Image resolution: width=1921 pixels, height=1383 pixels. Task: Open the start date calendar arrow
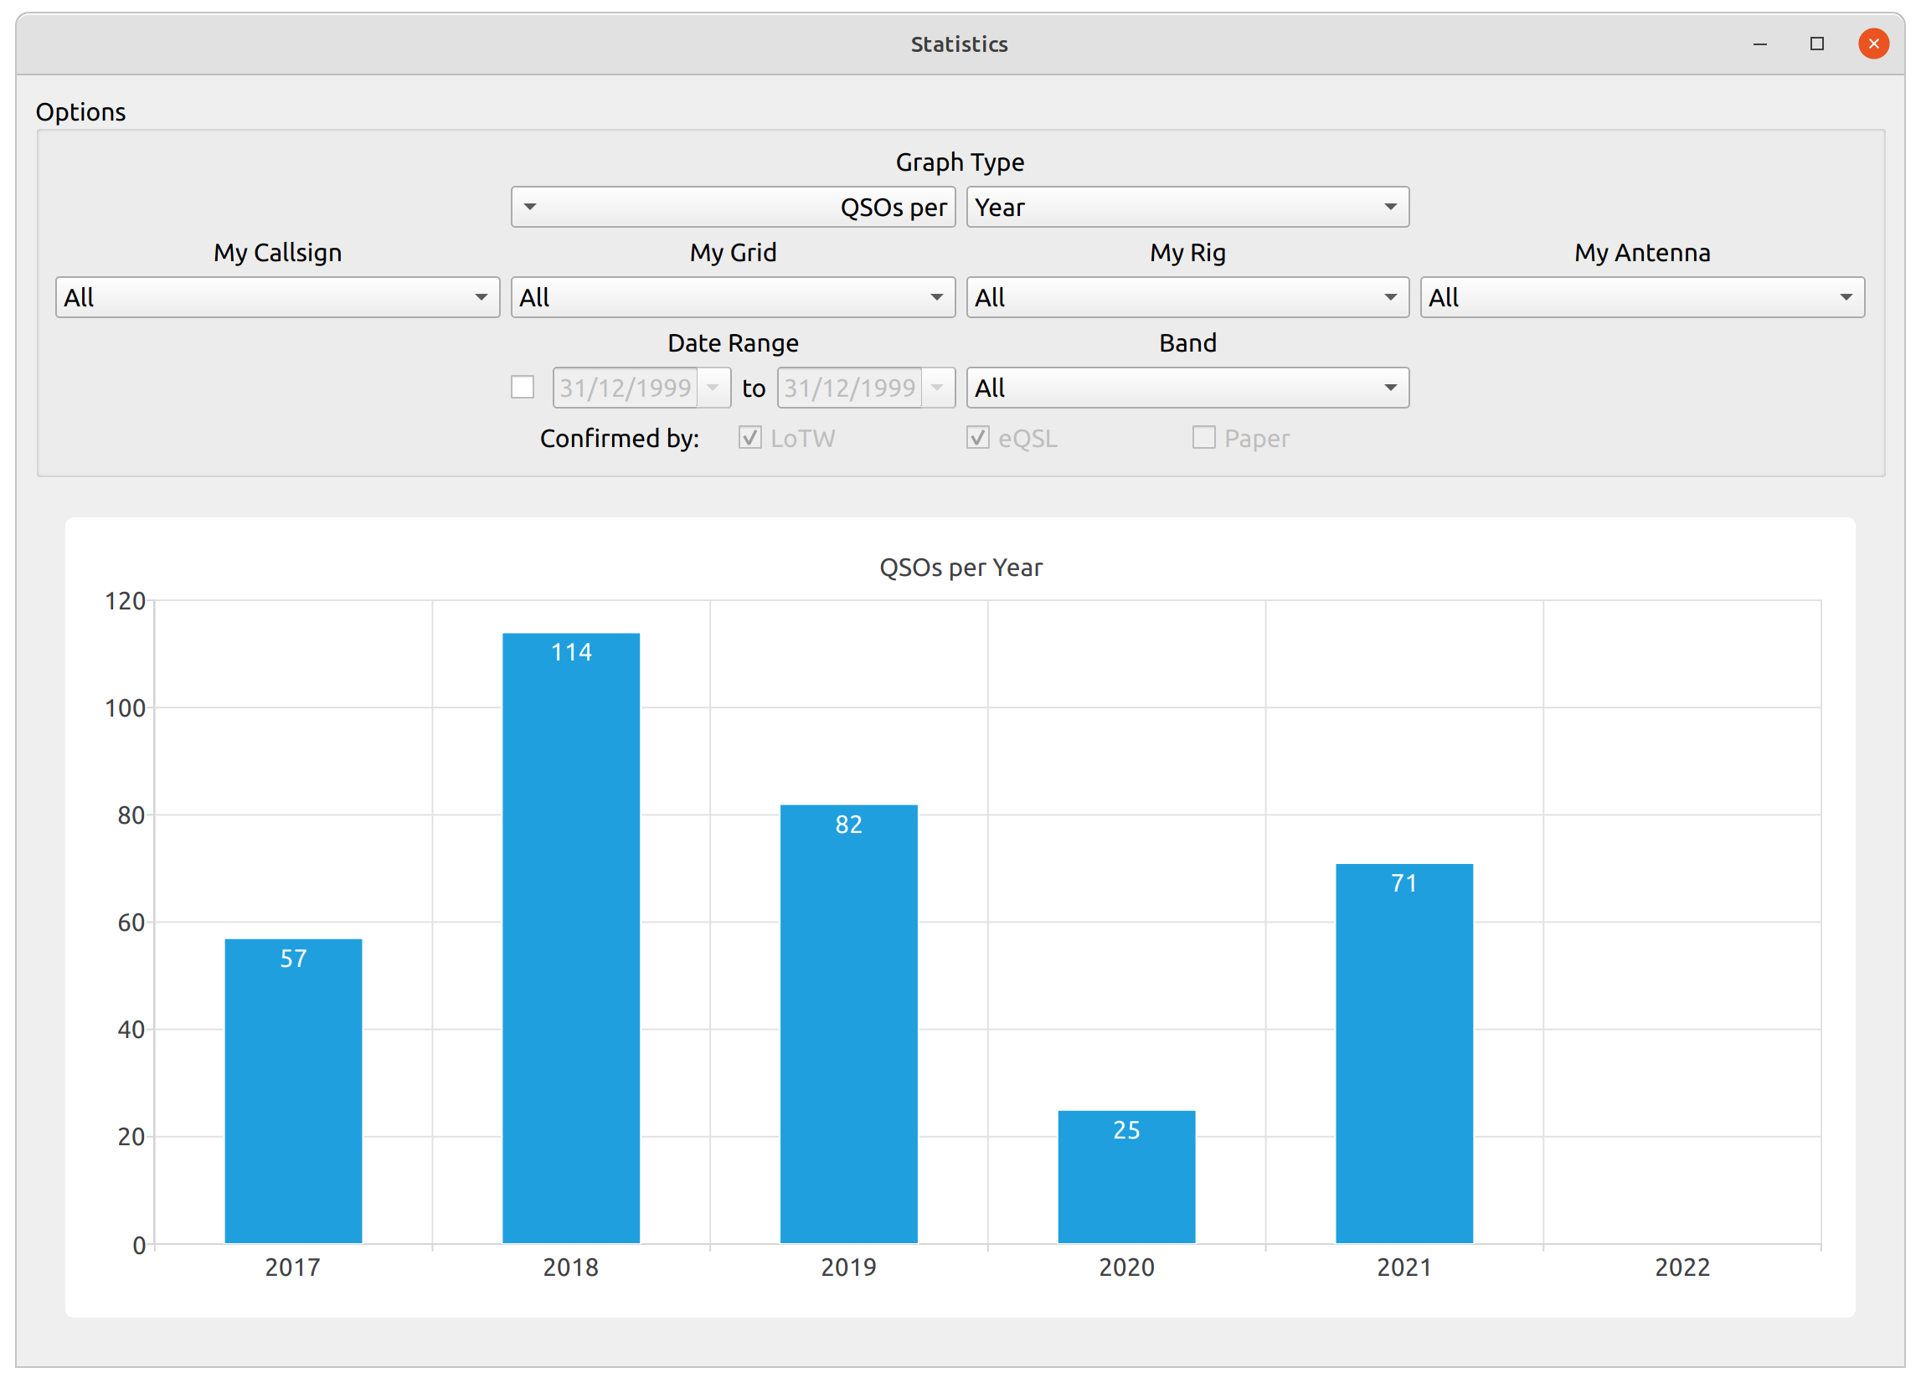click(713, 388)
